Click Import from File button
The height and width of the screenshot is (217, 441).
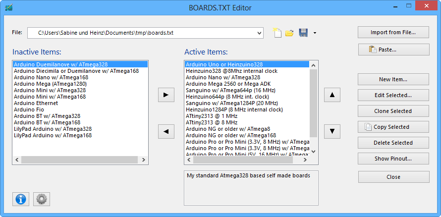(x=393, y=32)
